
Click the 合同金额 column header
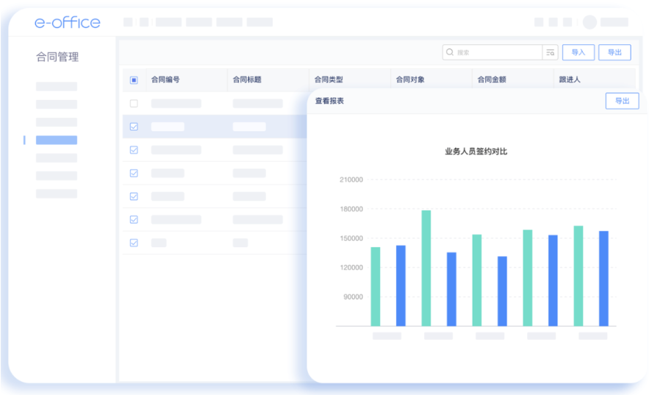click(492, 79)
